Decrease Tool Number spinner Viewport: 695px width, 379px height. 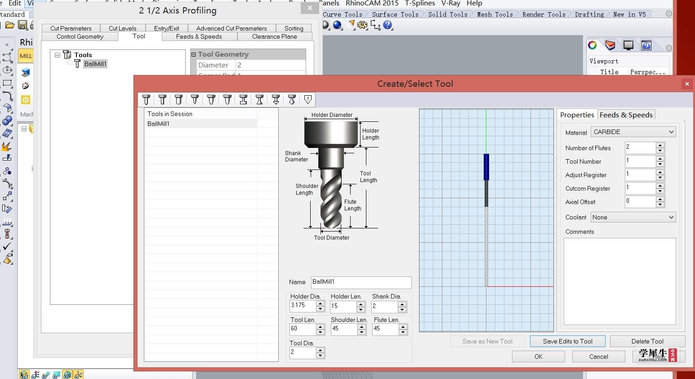point(660,164)
